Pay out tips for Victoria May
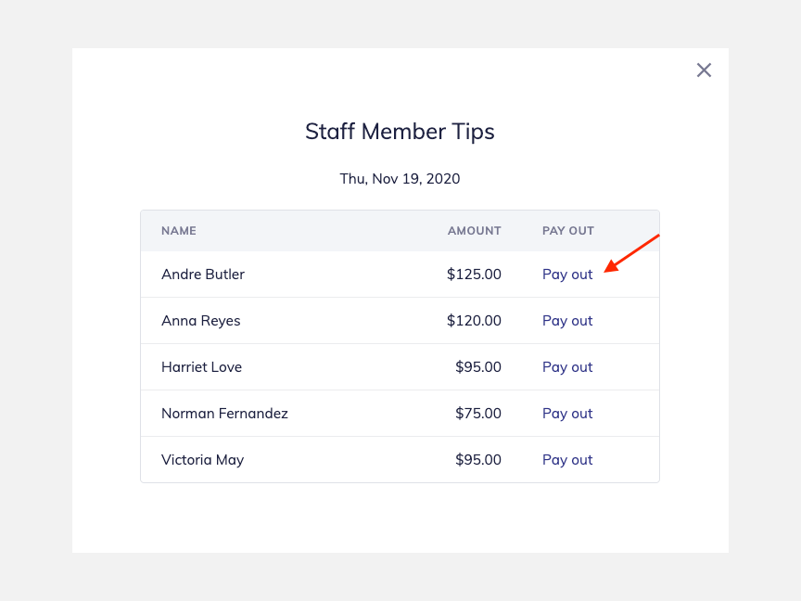Viewport: 801px width, 601px height. (567, 459)
